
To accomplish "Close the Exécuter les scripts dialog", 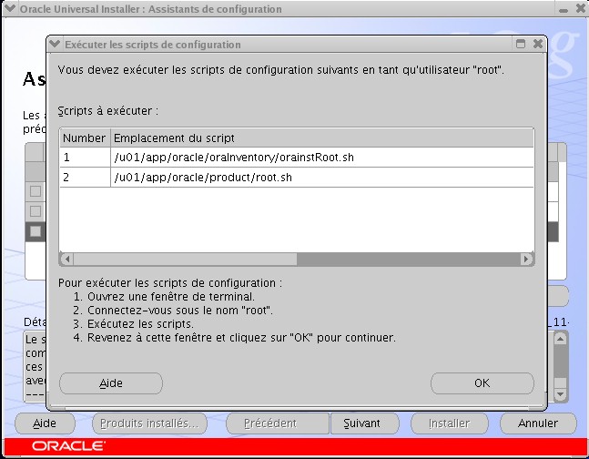I will [x=538, y=44].
